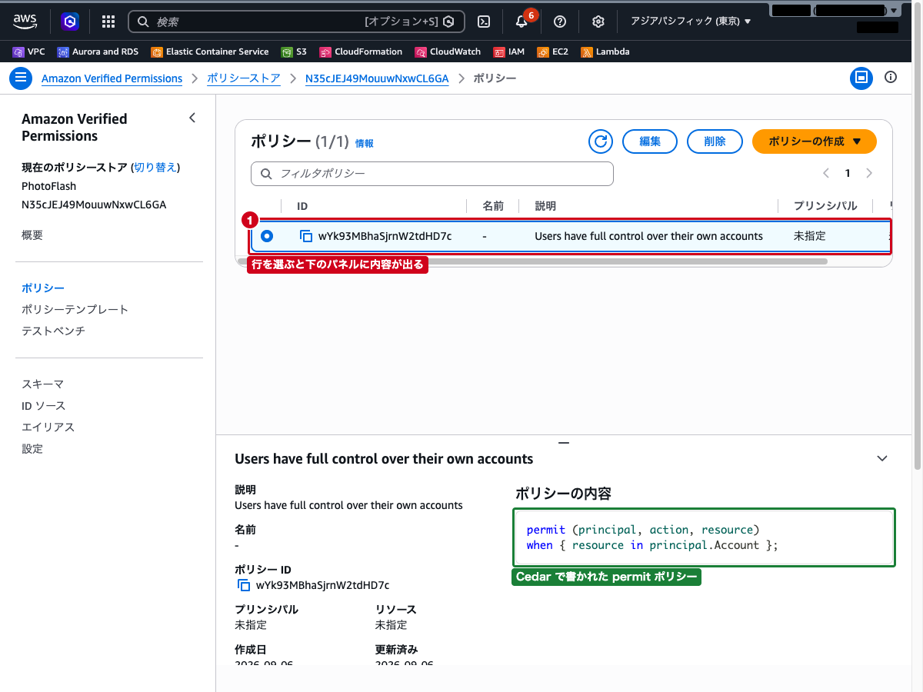
Task: Go to N35cJEJ49MouuwNxwCL6GA breadcrumb
Action: pos(377,78)
